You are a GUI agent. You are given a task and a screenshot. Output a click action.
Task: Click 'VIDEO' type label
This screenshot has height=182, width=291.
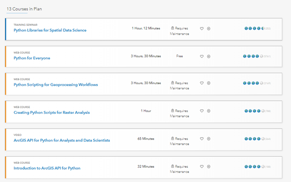click(x=18, y=135)
